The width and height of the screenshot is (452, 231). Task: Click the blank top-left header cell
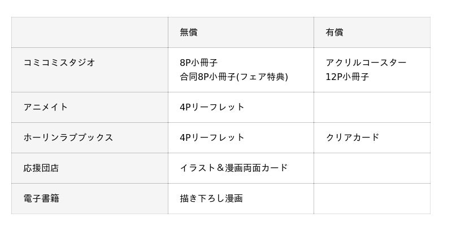[89, 33]
